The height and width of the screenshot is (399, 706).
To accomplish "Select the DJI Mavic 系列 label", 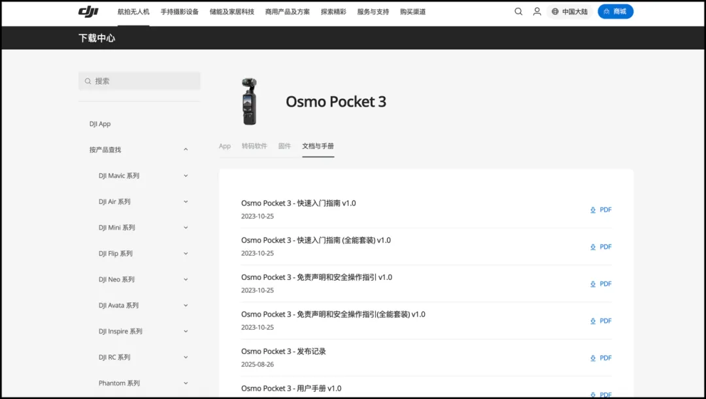I will click(x=119, y=176).
